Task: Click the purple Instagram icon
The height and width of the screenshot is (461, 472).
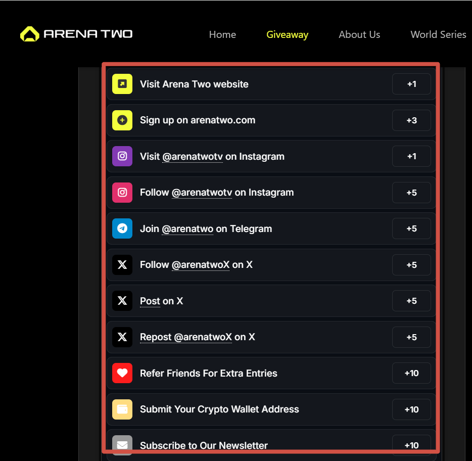Action: click(x=122, y=156)
